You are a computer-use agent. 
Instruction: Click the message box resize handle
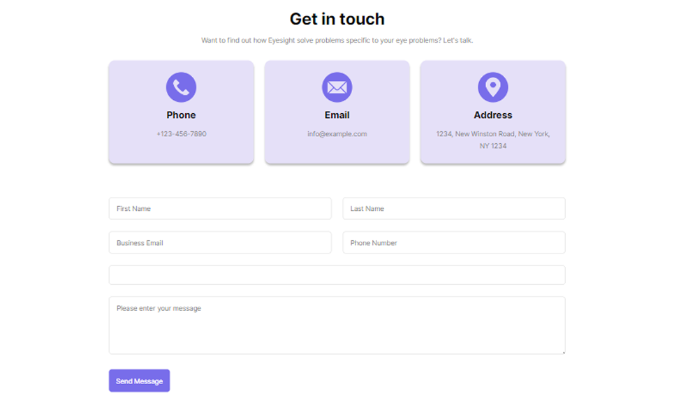click(562, 352)
